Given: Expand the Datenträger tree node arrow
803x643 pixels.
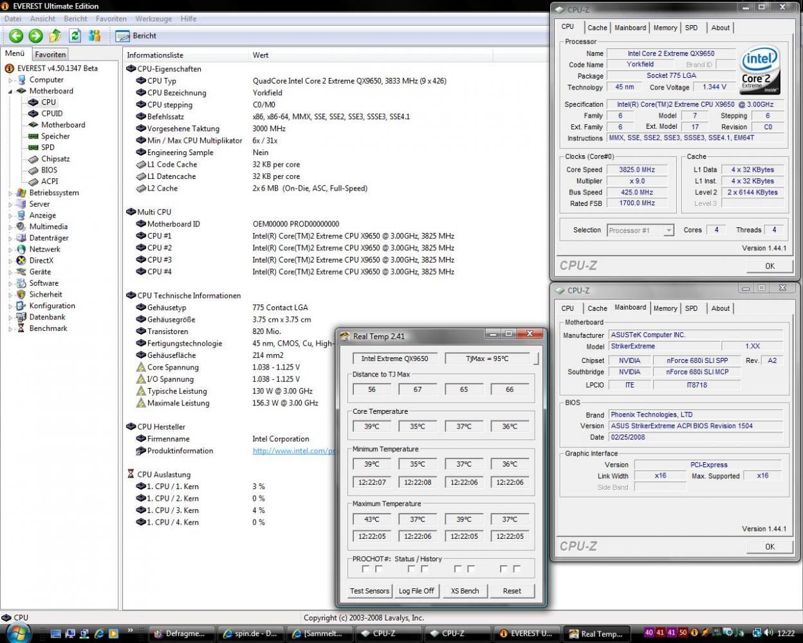Looking at the screenshot, I should pyautogui.click(x=10, y=238).
